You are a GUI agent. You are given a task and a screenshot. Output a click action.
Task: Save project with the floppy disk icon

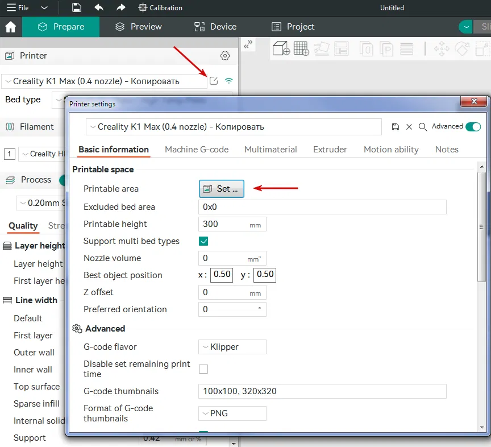pyautogui.click(x=76, y=7)
